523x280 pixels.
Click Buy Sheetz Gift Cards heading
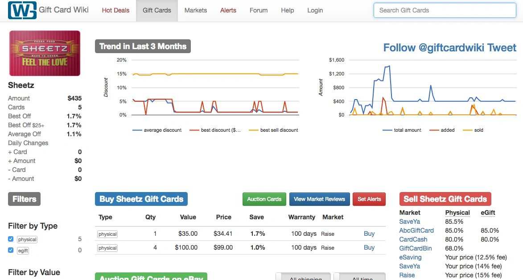[141, 199]
